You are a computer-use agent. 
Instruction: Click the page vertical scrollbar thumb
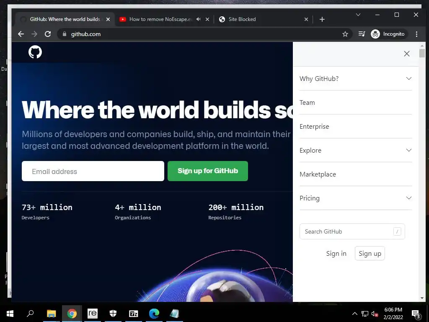pyautogui.click(x=422, y=53)
